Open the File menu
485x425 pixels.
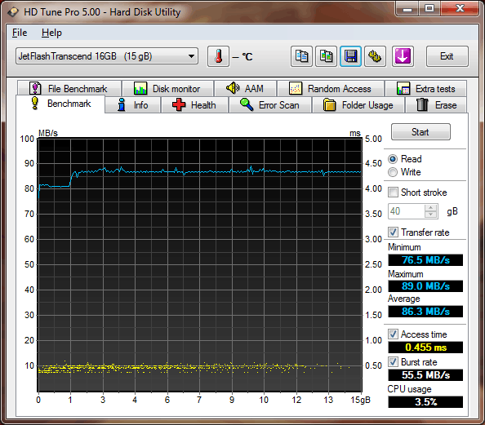[20, 33]
